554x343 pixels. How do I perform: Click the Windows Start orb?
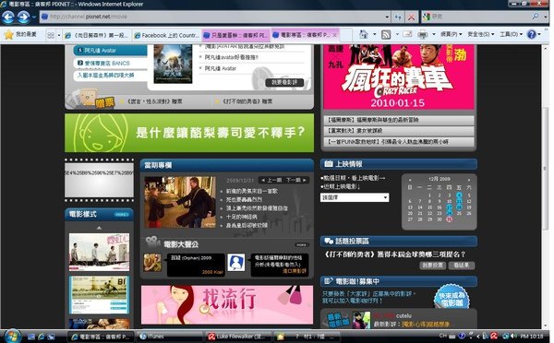click(x=13, y=336)
